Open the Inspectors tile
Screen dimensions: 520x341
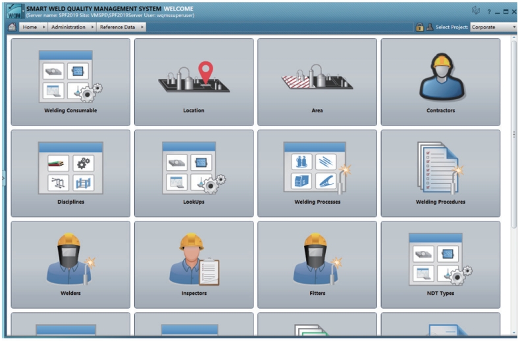point(194,265)
